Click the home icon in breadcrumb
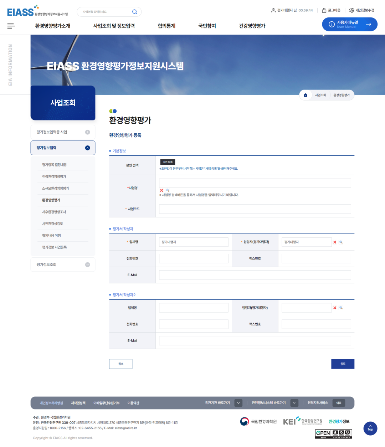 point(306,95)
